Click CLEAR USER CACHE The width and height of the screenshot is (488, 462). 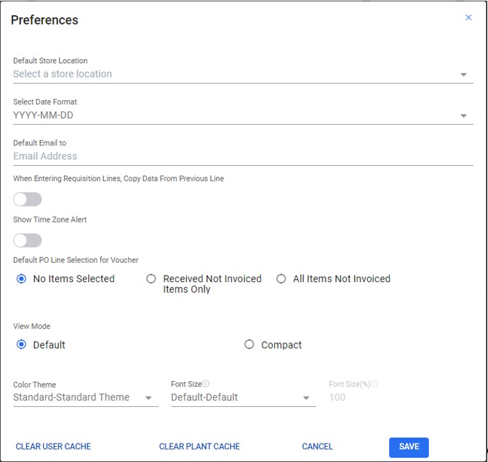(53, 447)
